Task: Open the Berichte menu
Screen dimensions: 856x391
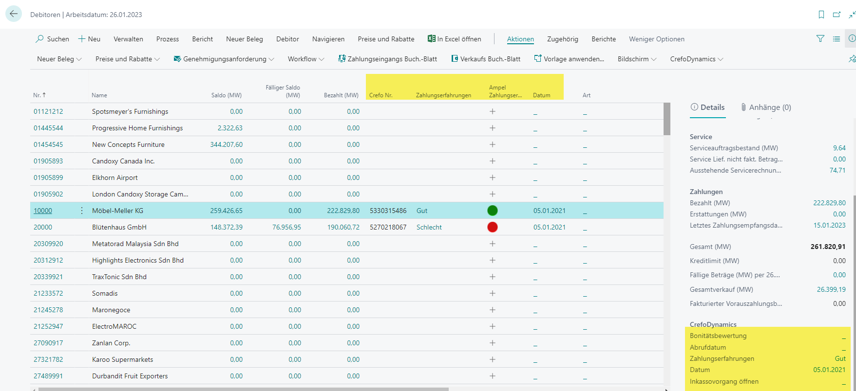Action: point(604,39)
